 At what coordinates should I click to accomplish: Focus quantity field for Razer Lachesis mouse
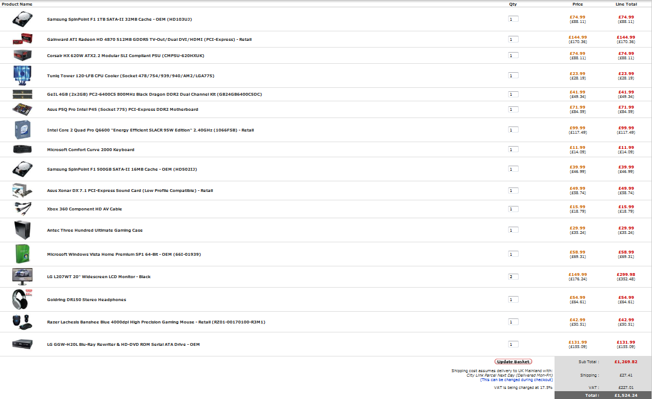pos(513,322)
